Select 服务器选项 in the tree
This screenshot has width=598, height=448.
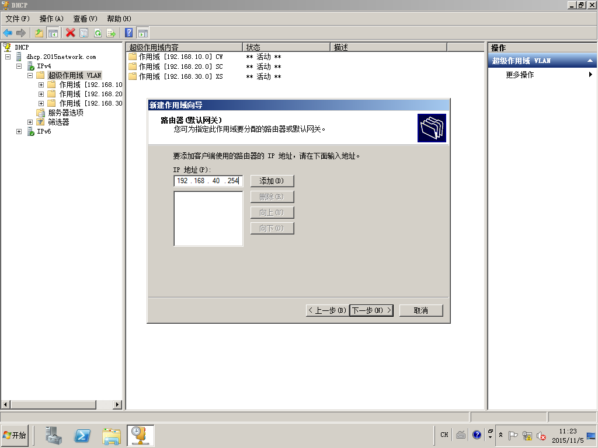(x=65, y=113)
